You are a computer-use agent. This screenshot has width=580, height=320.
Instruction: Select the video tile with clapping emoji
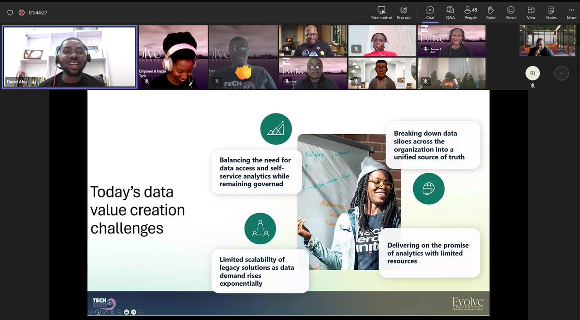(x=243, y=57)
